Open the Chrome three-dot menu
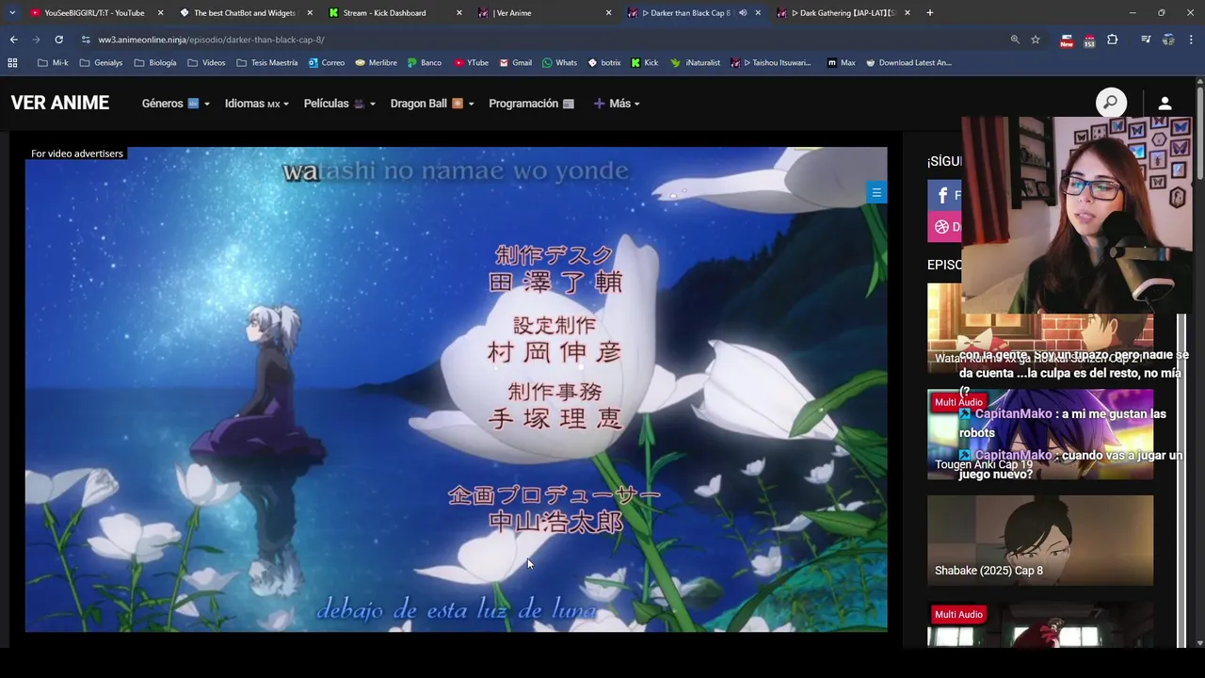Screen dimensions: 1205x678 (x=1191, y=40)
